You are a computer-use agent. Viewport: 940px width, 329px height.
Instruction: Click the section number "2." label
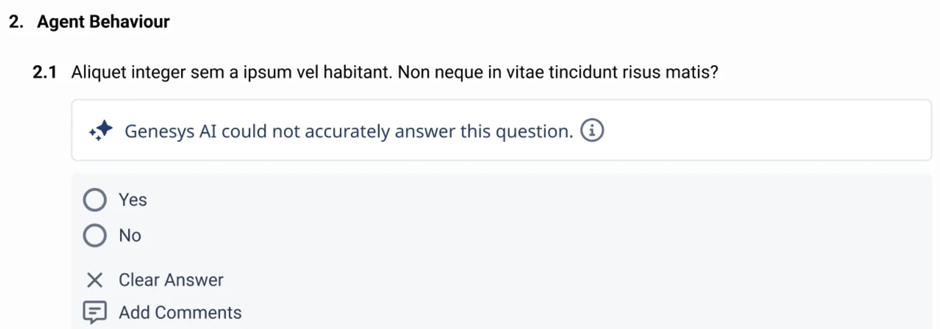coord(16,22)
